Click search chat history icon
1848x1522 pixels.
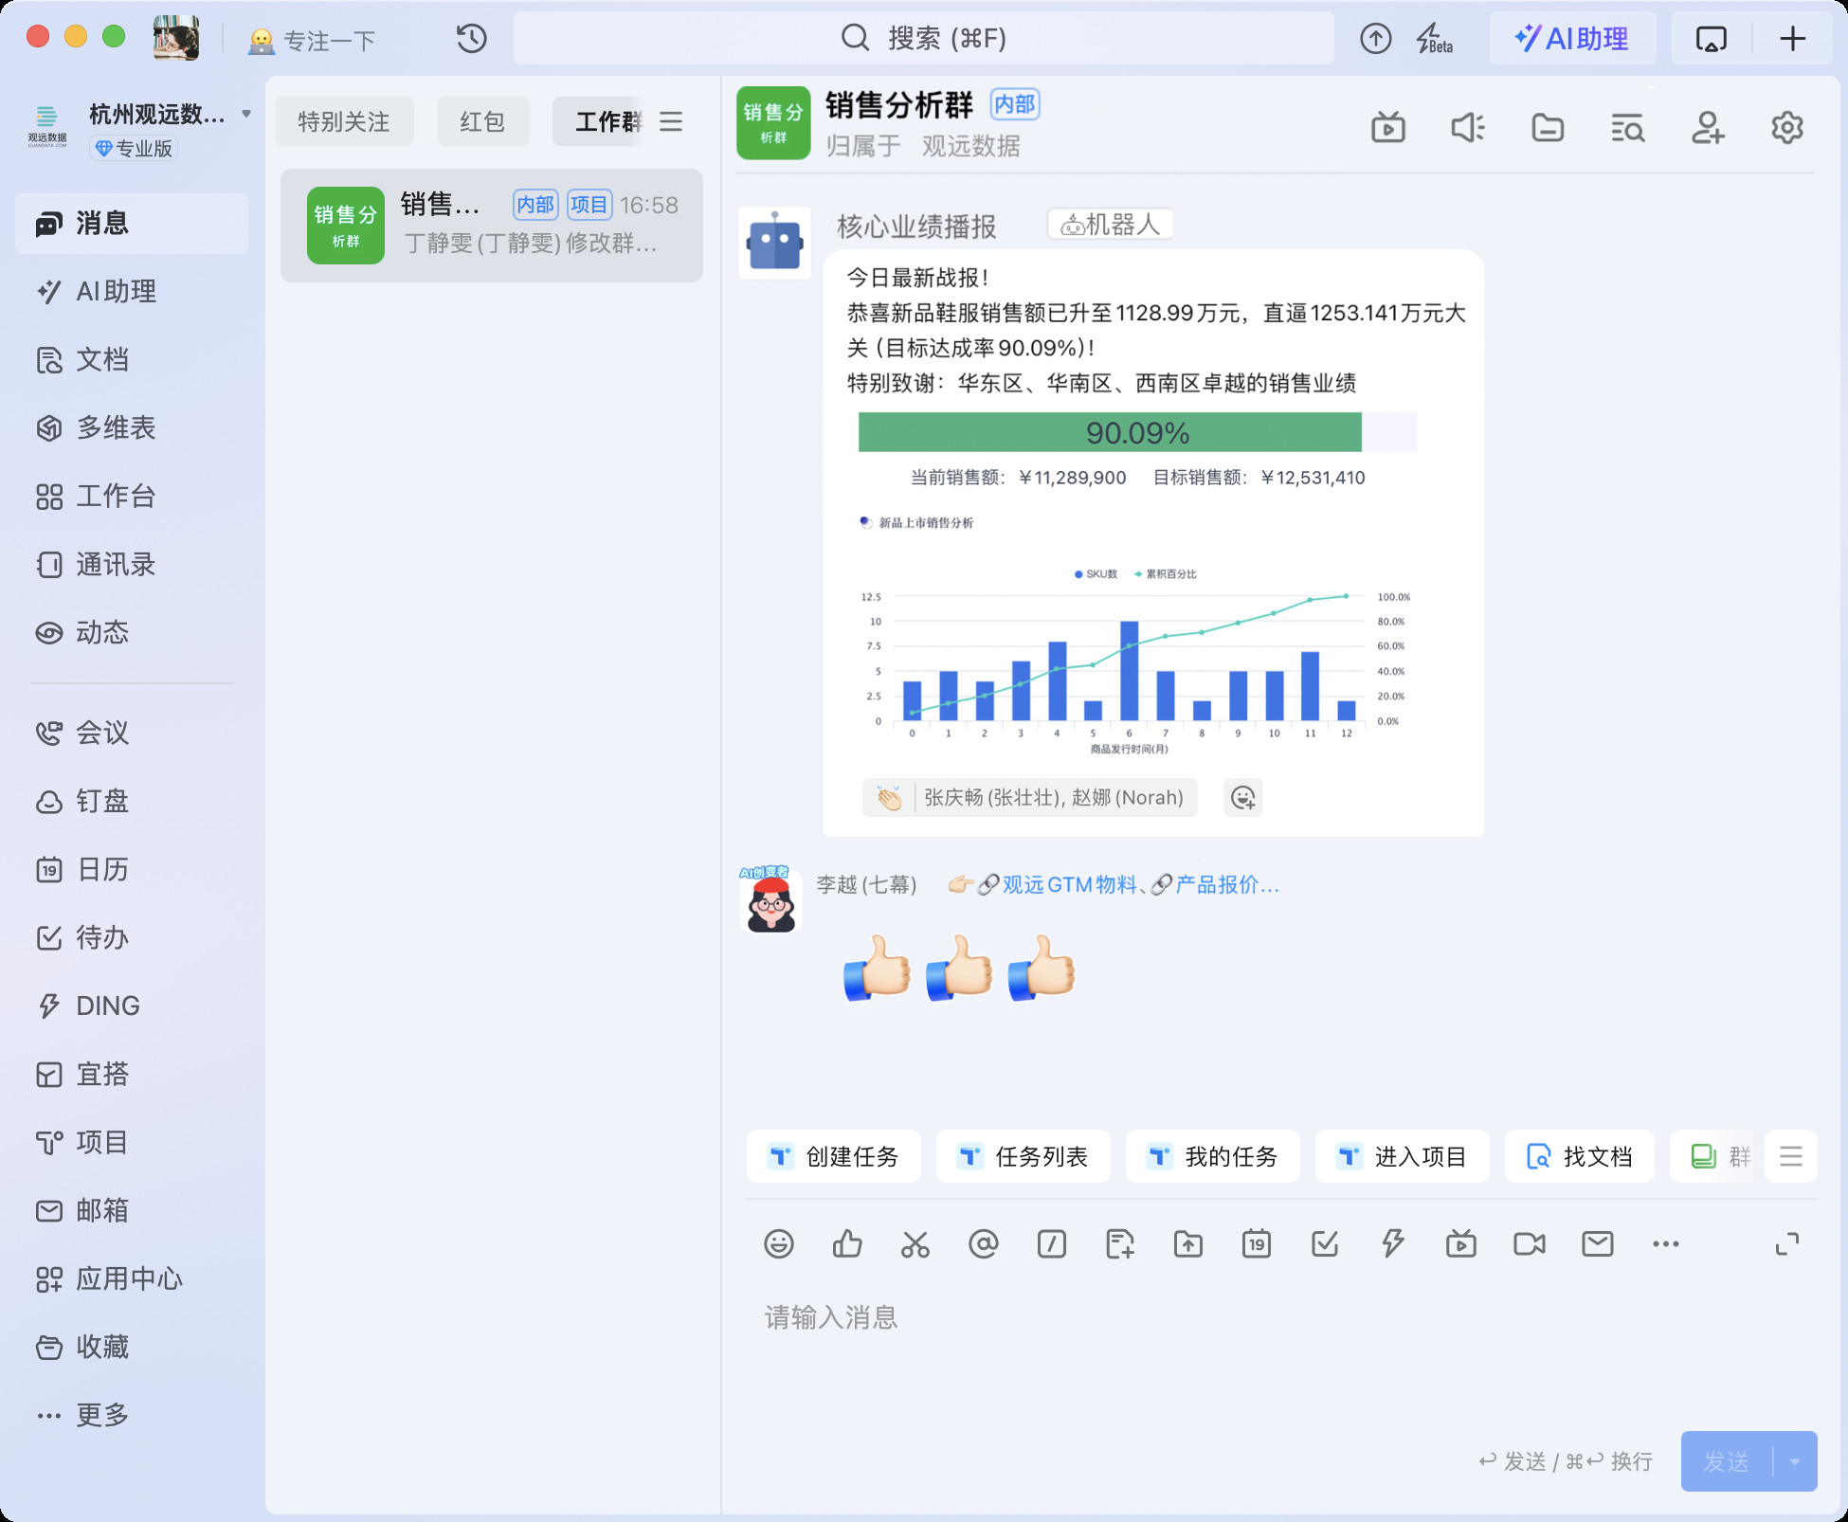[1627, 127]
